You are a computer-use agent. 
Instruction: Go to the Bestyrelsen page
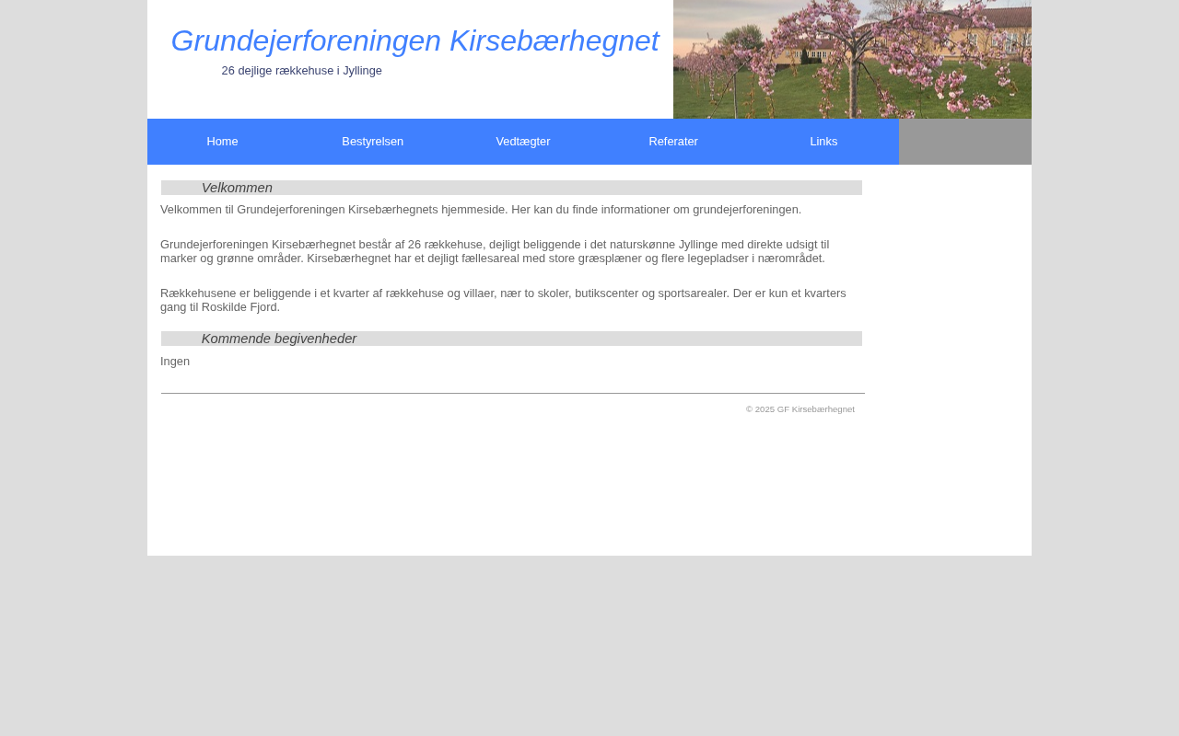373,142
